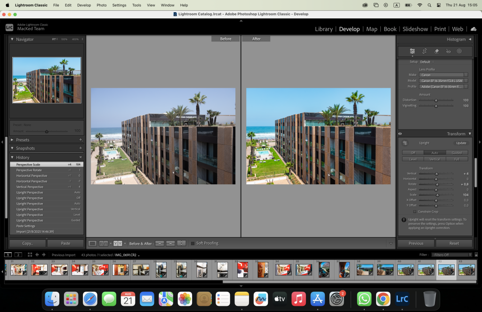Select main window display button 1
The height and width of the screenshot is (312, 482).
pyautogui.click(x=8, y=255)
